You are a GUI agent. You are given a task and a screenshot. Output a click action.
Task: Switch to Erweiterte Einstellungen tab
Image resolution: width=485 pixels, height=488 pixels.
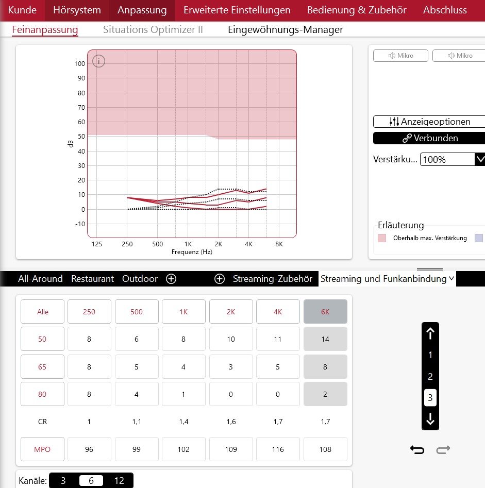pos(237,10)
